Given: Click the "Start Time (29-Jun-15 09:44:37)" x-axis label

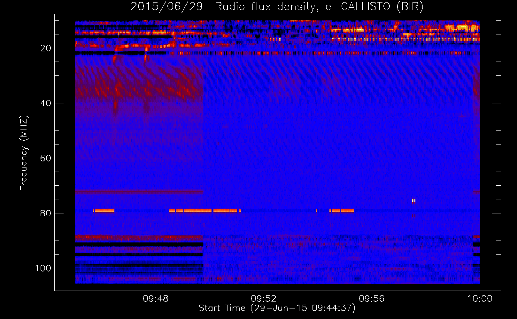Looking at the screenshot, I should click(x=277, y=308).
